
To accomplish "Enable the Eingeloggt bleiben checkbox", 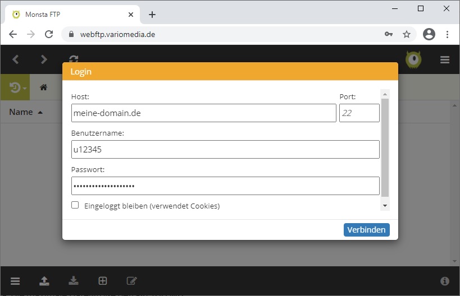I will (x=75, y=205).
